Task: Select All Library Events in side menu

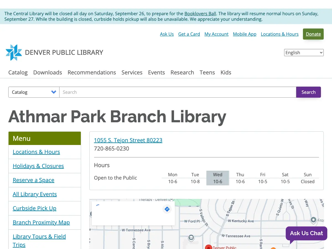Action: 35,194
